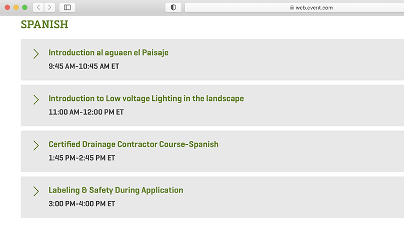Screen dimensions: 404x227
Task: Close the Safari window
Action: [x=8, y=8]
